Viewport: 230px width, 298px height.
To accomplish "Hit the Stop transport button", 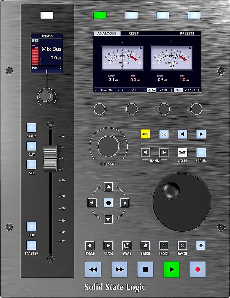I will point(145,269).
